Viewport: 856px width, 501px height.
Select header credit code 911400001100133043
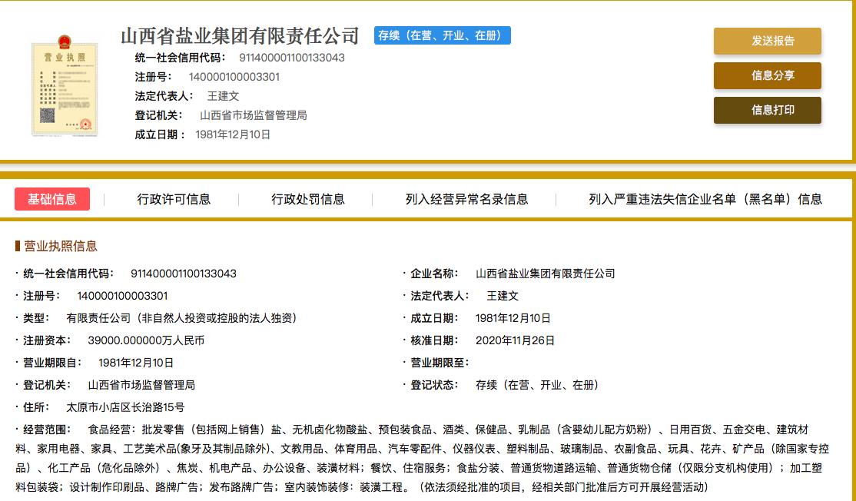coord(291,58)
